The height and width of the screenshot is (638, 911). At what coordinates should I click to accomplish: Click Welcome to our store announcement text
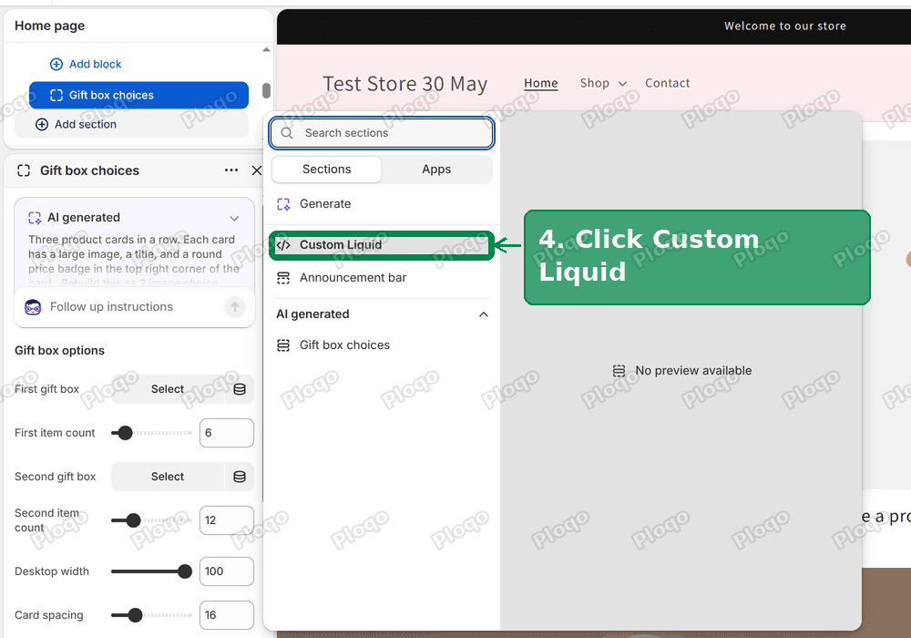click(785, 26)
